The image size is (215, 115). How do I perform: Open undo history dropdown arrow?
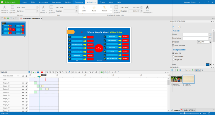pyautogui.click(x=13, y=18)
